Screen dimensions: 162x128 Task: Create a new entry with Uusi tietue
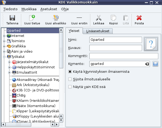32,20
